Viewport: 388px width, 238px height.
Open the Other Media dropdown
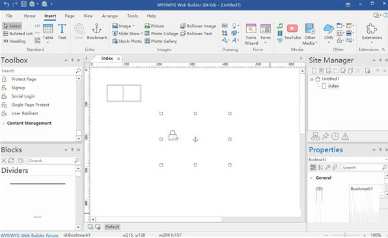(316, 43)
